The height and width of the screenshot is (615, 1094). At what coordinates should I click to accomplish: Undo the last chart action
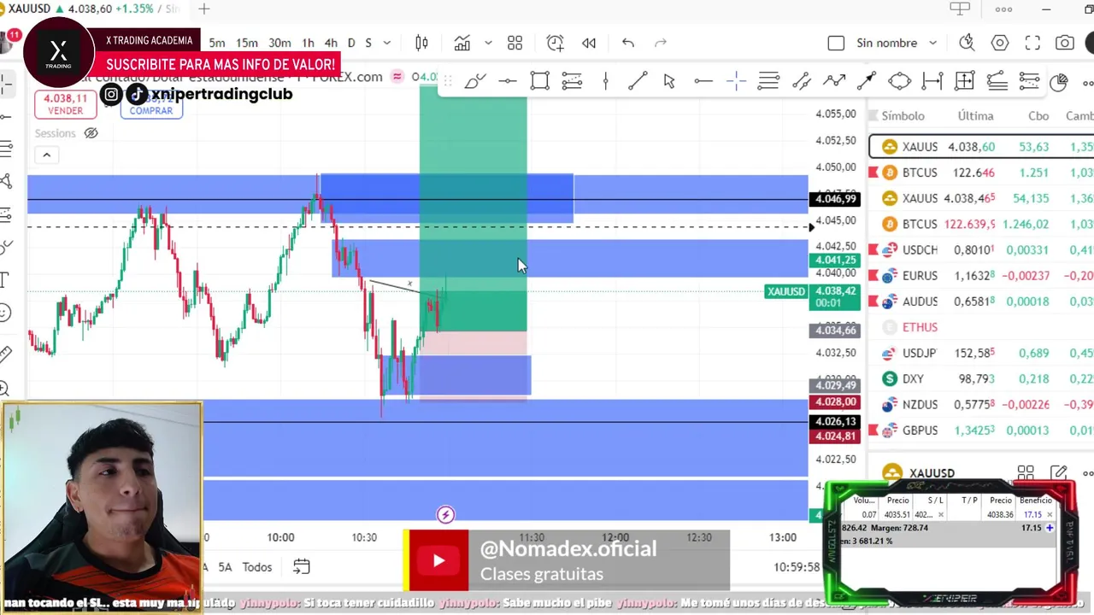point(628,43)
